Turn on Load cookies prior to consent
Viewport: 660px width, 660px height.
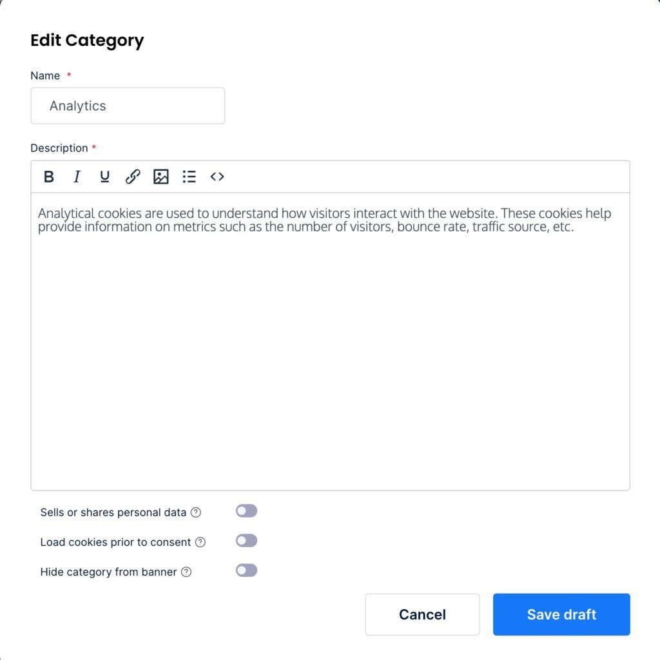coord(247,541)
